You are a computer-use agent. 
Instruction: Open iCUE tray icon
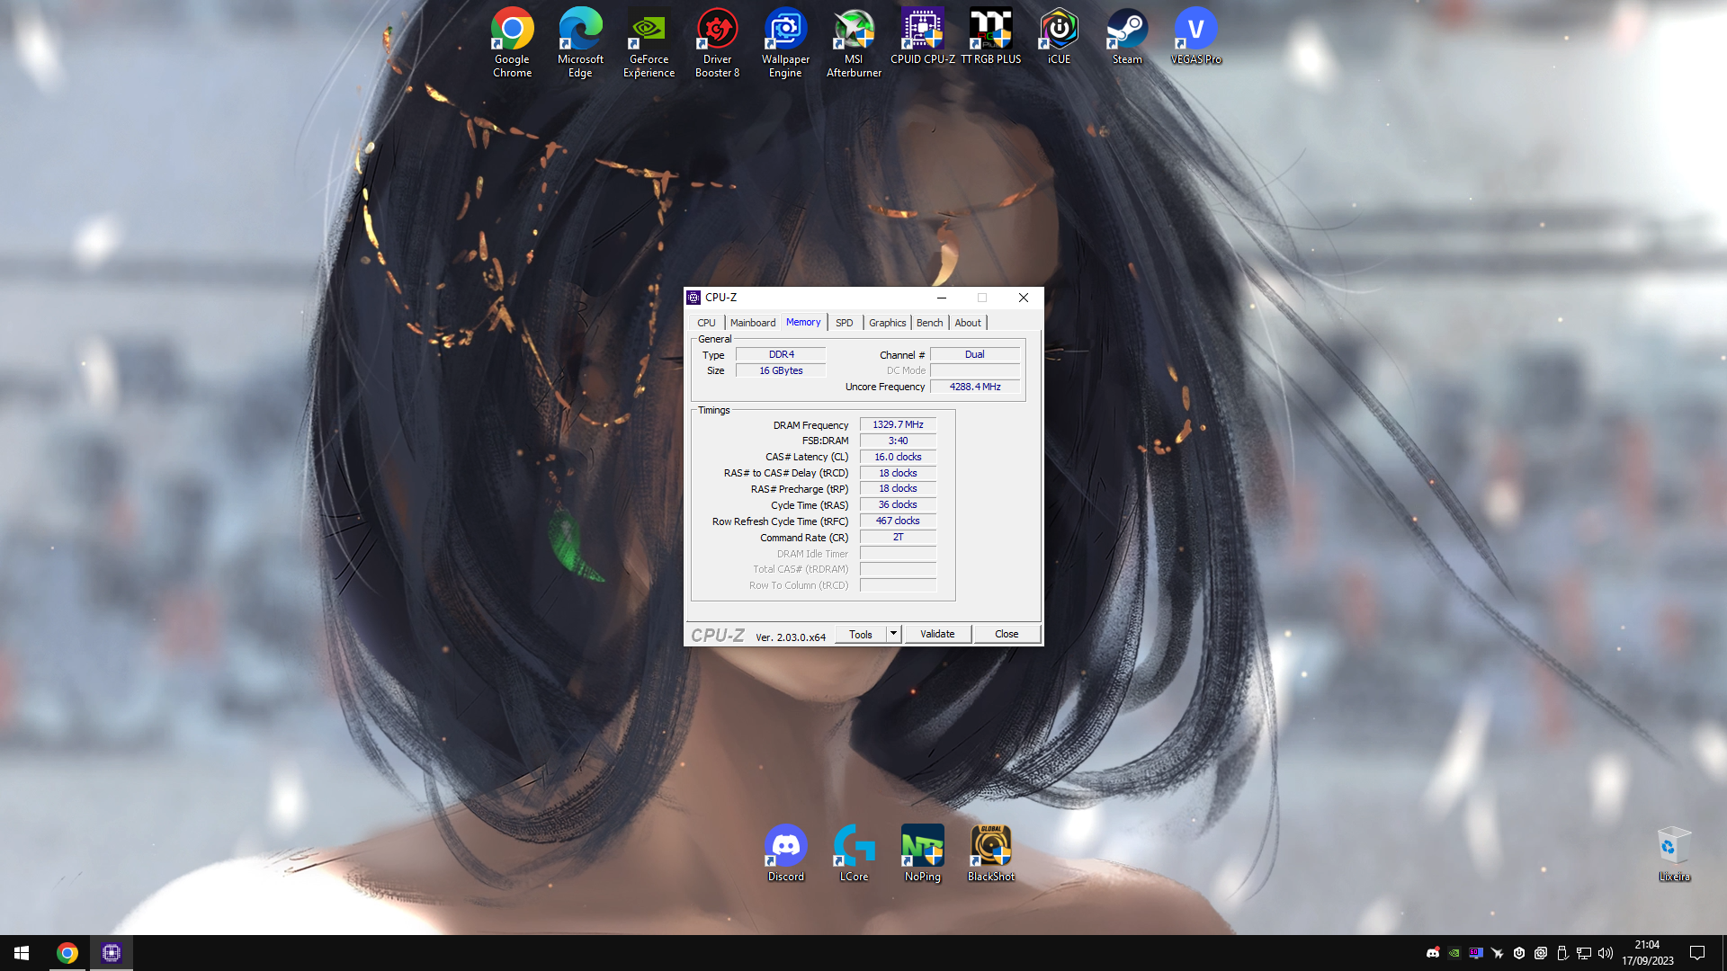pyautogui.click(x=1518, y=953)
